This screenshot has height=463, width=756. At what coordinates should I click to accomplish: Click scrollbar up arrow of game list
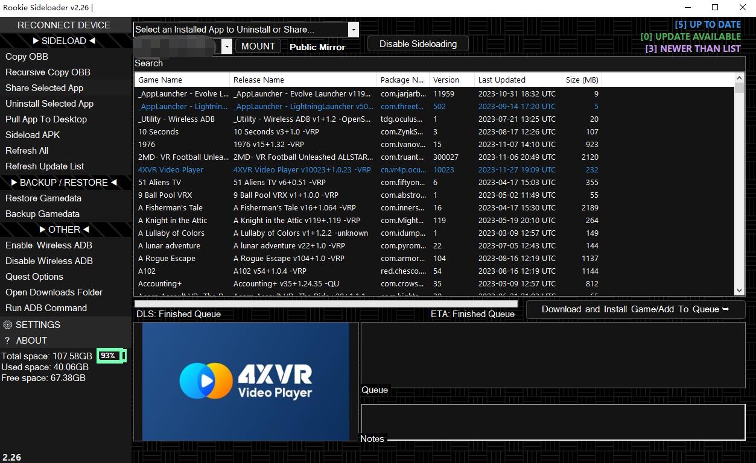click(x=740, y=78)
